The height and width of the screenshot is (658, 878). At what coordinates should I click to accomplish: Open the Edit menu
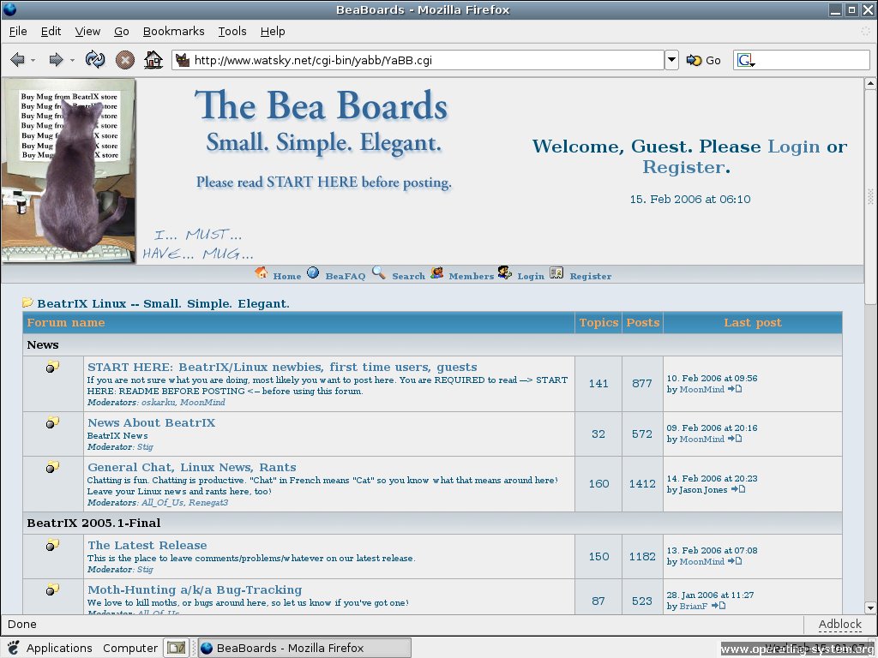click(51, 32)
